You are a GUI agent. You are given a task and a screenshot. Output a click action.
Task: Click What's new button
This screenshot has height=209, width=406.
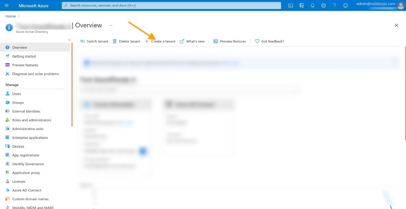(192, 41)
